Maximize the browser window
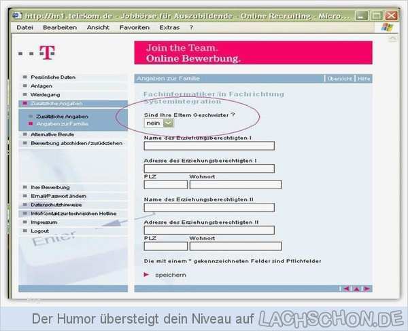408x331 pixels. (x=376, y=16)
